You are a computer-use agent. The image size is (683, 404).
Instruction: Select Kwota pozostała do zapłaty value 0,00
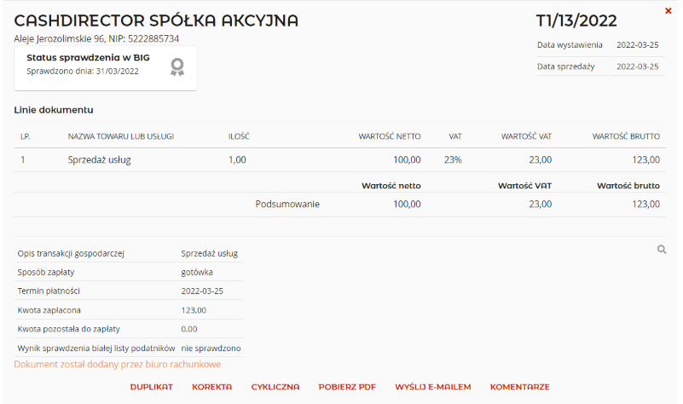point(189,329)
